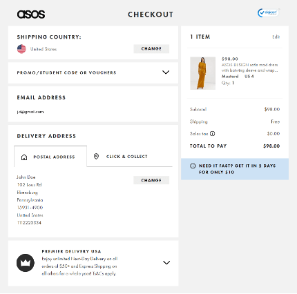Select the Postal Address tab
This screenshot has width=297, height=294.
tap(50, 156)
